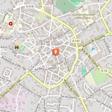Click the D 14 road shield
Screen dimensions: 112x112
click(104, 71)
